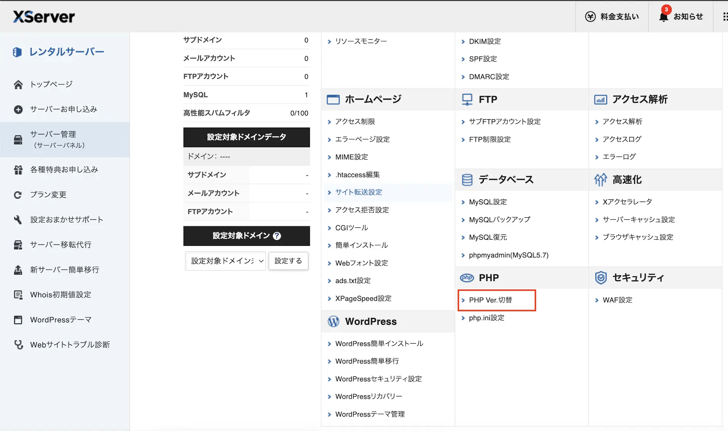
Task: Open サブFTPアカウント設定 link
Action: pos(505,122)
